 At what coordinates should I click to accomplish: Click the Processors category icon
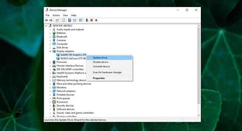click(x=54, y=102)
